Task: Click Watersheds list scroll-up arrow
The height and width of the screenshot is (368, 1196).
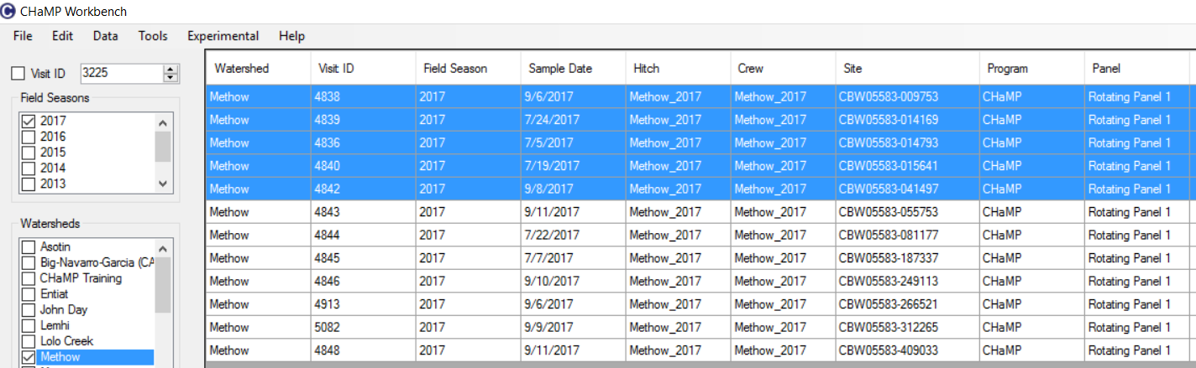Action: (163, 248)
